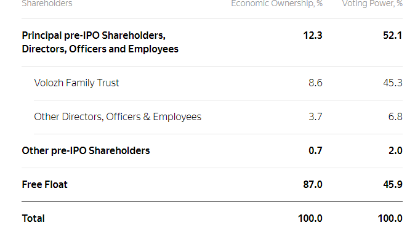Screen dimensions: 415x228
Task: Click the 100.0 total economic ownership value
Action: click(310, 219)
